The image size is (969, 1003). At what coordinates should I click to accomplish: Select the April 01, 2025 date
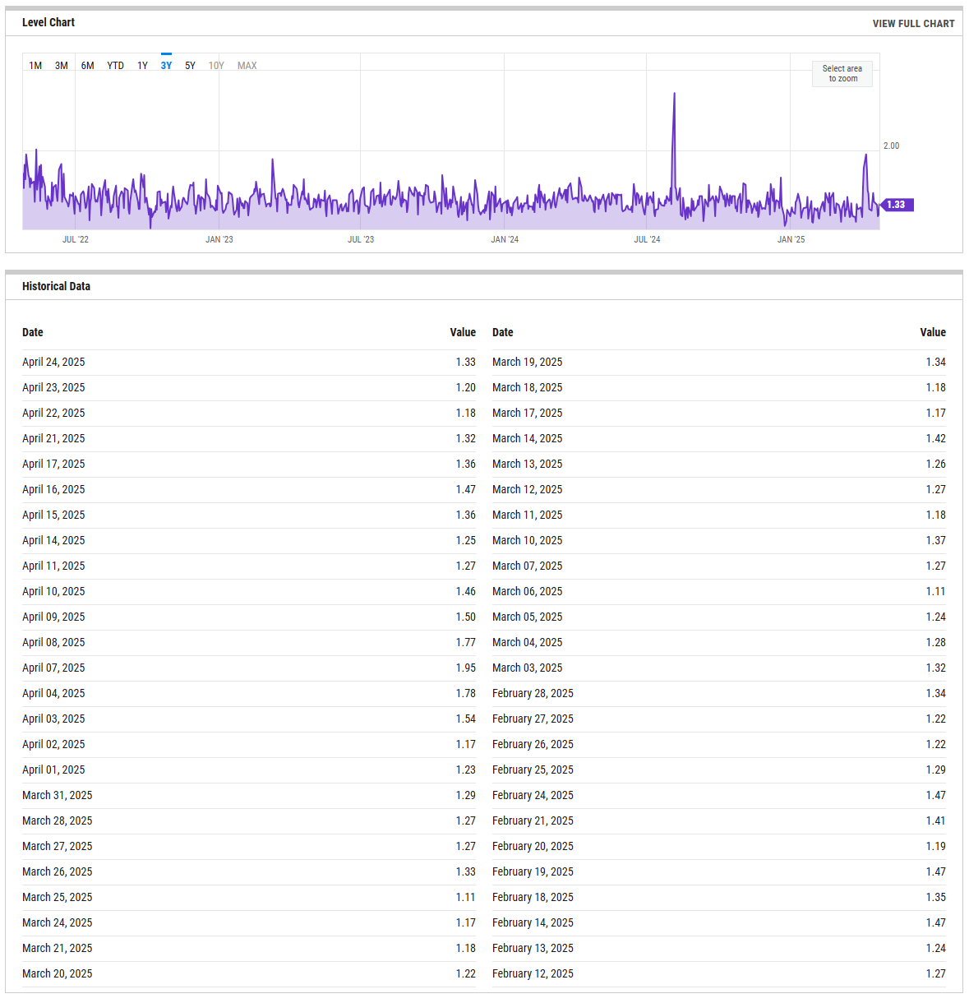[x=53, y=770]
